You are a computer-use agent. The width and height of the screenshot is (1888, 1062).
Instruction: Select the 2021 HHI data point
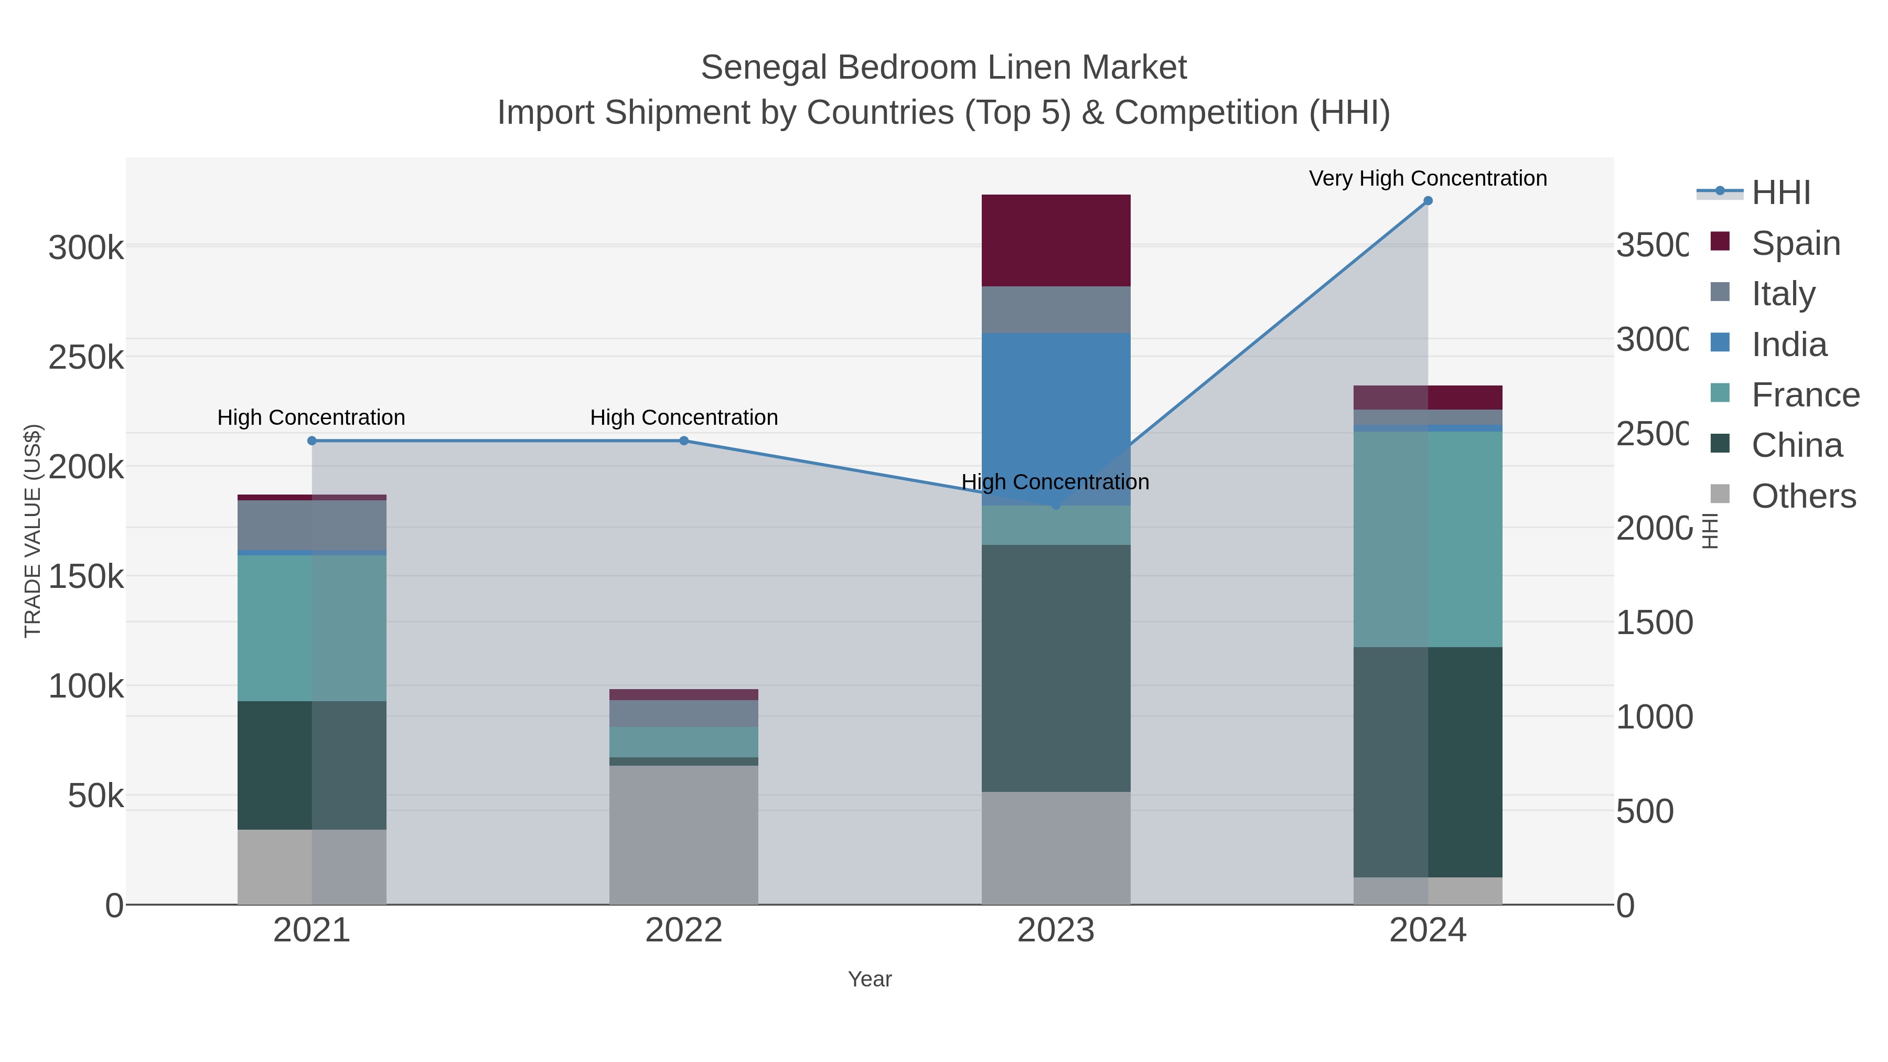pos(312,441)
